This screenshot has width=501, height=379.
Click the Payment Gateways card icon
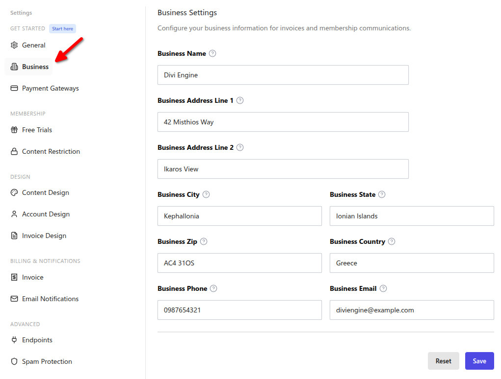click(x=14, y=88)
